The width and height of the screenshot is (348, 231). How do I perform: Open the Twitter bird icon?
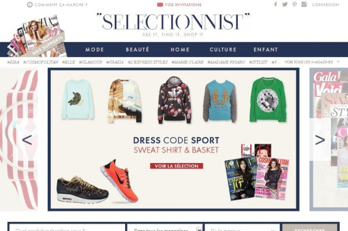point(285,5)
